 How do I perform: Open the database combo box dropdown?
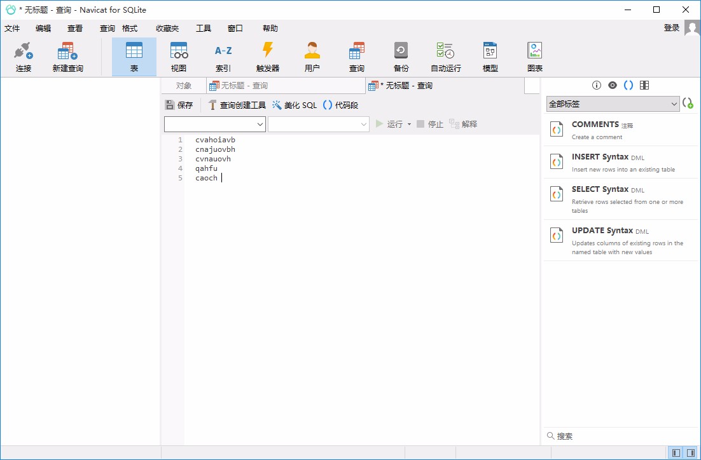[363, 124]
